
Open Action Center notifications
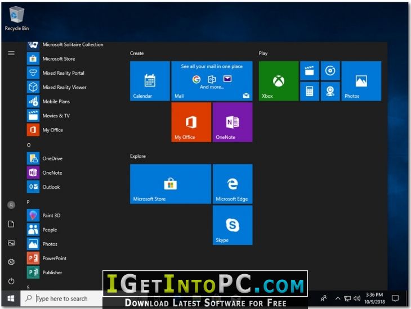point(395,298)
